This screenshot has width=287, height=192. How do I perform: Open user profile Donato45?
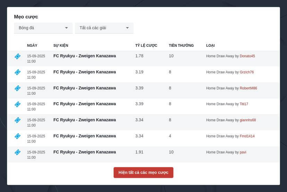pos(247,56)
